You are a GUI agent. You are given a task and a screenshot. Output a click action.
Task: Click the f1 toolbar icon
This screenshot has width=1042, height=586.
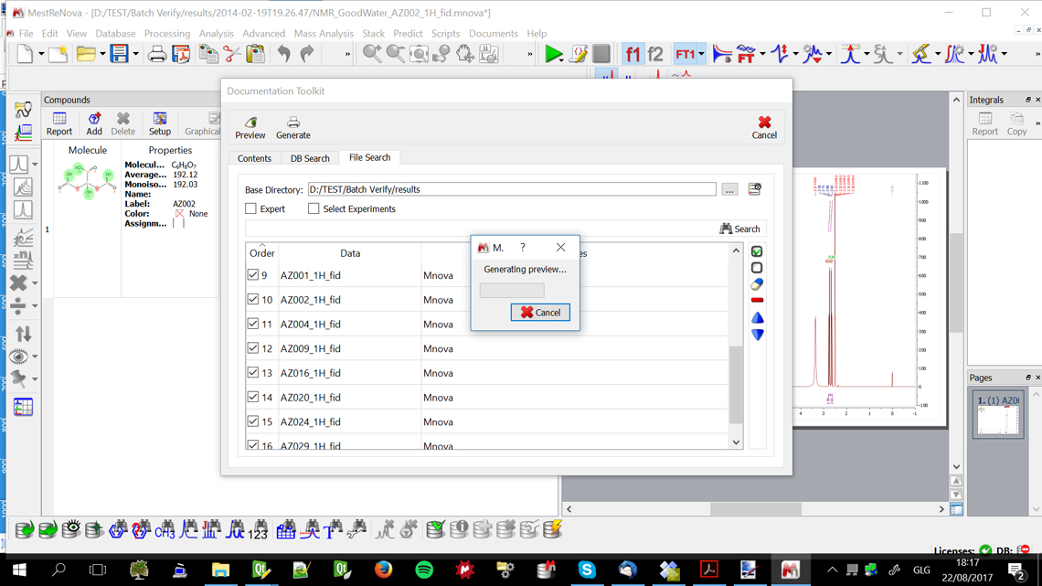tap(633, 55)
